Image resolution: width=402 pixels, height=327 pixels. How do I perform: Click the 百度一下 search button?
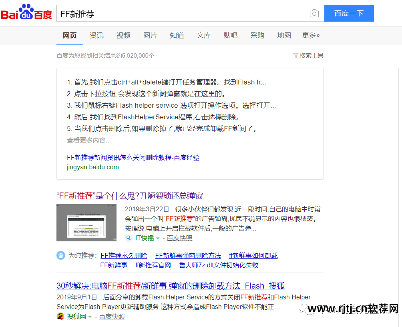point(349,13)
